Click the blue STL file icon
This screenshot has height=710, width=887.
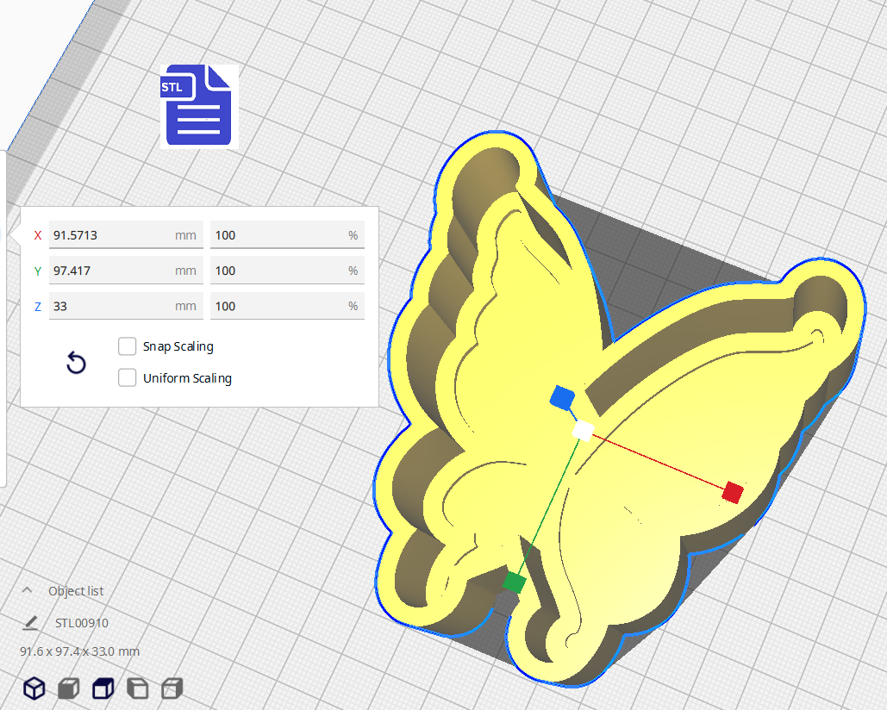pos(198,104)
